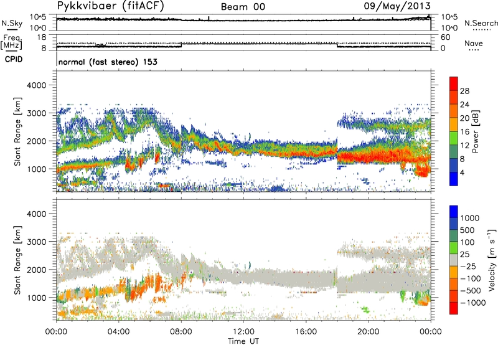
Task: Click the '04:00' time tick label
Action: (x=118, y=332)
